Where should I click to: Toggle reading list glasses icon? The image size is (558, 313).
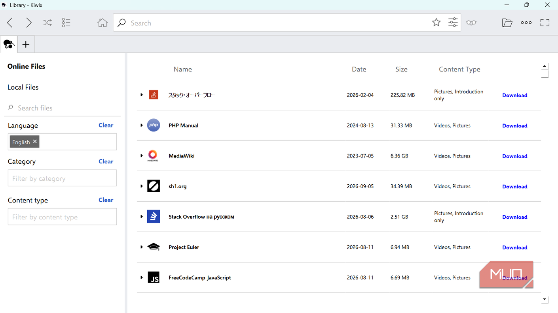point(471,23)
